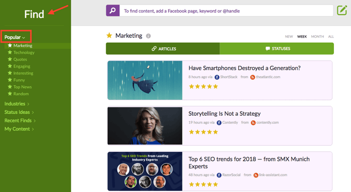Click the info icon beside Marketing

click(x=148, y=36)
